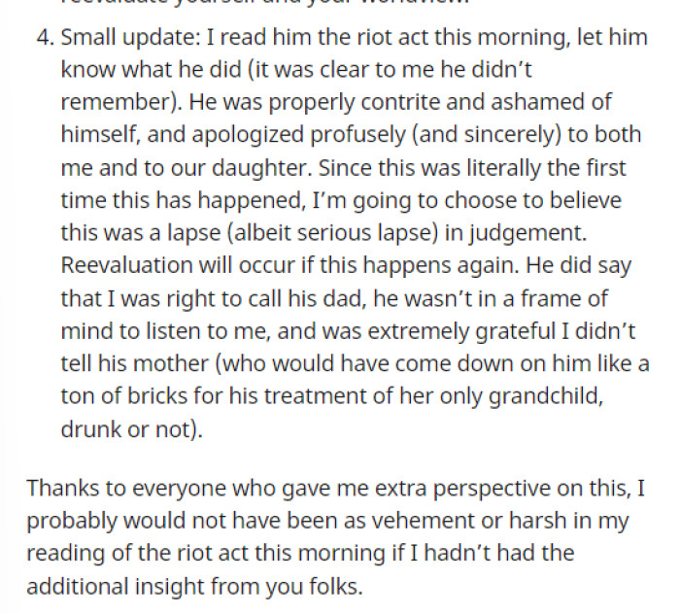Click the words 'Small update:'
Viewport: 680px width, 613px height.
[x=130, y=38]
